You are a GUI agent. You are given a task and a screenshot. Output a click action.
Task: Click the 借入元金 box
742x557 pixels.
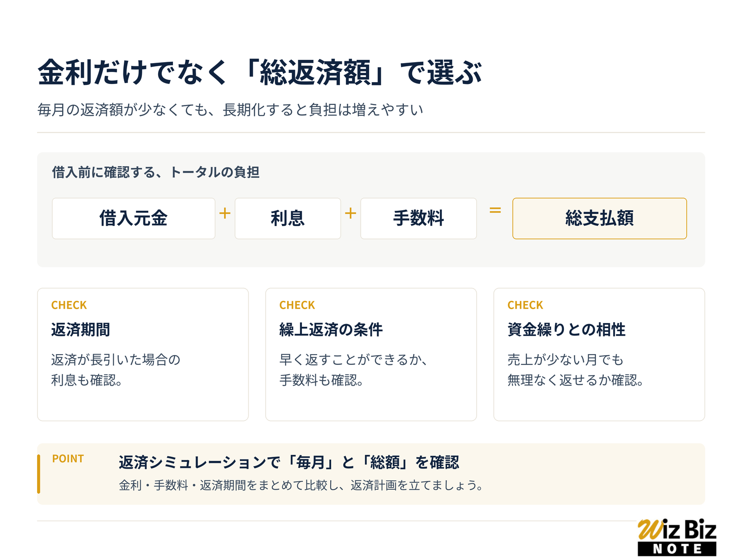(x=134, y=219)
